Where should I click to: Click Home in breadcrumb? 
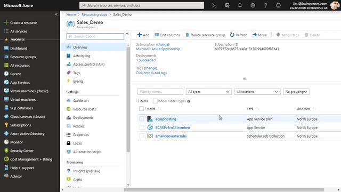[x=71, y=14]
